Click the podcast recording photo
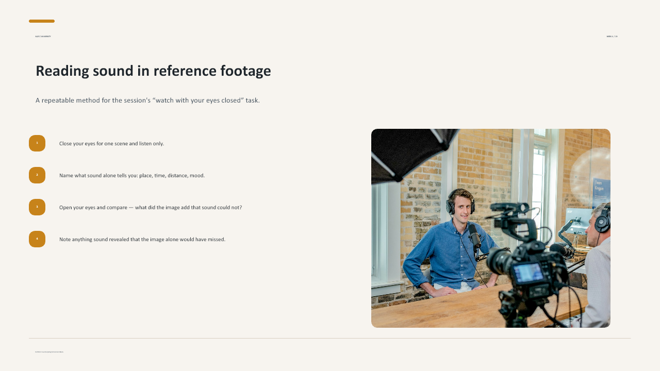This screenshot has height=371, width=660. 491,228
